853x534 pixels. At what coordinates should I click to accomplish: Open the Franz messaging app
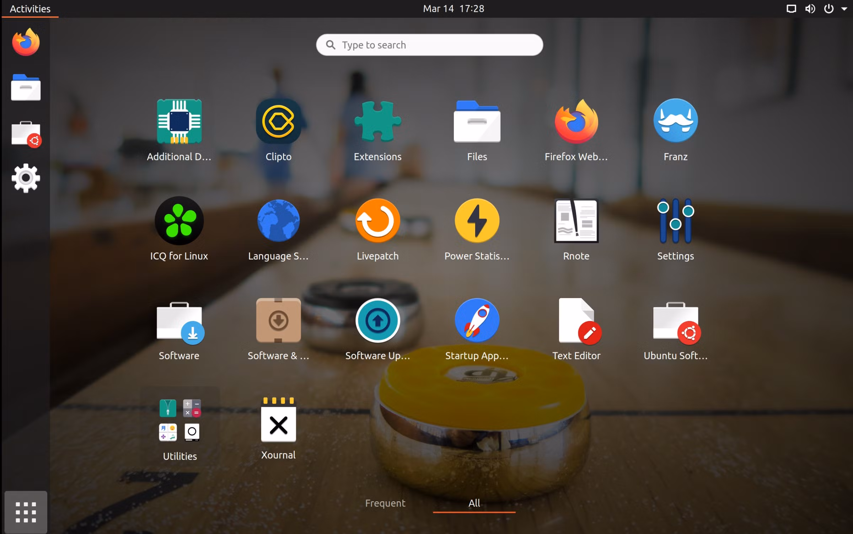(675, 121)
